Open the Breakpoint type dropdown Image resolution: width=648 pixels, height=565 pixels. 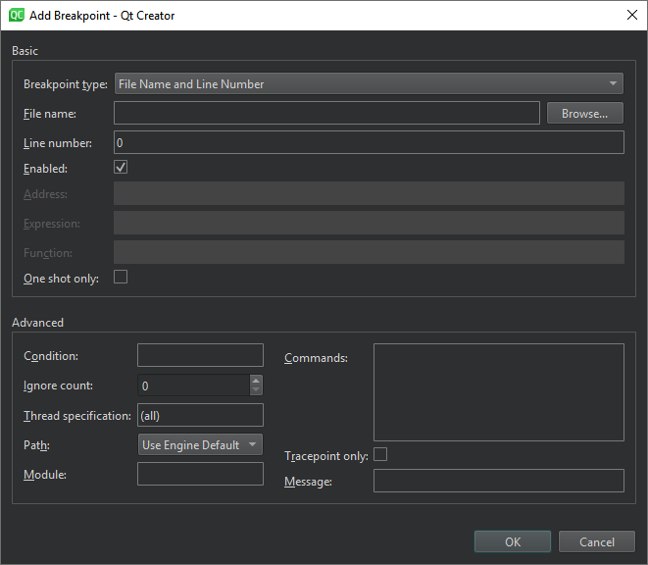point(369,84)
